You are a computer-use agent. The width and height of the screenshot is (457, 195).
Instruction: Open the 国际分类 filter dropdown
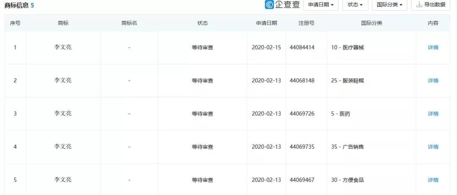[x=389, y=5]
